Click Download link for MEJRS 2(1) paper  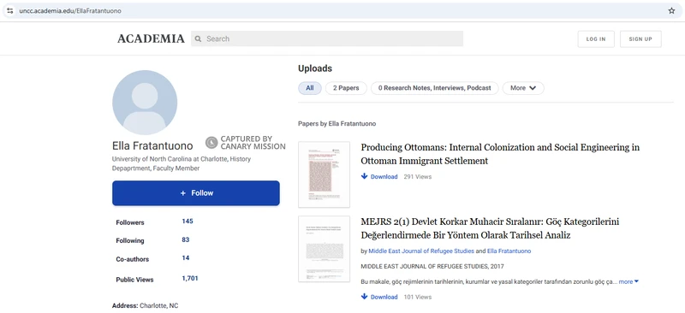pyautogui.click(x=384, y=297)
